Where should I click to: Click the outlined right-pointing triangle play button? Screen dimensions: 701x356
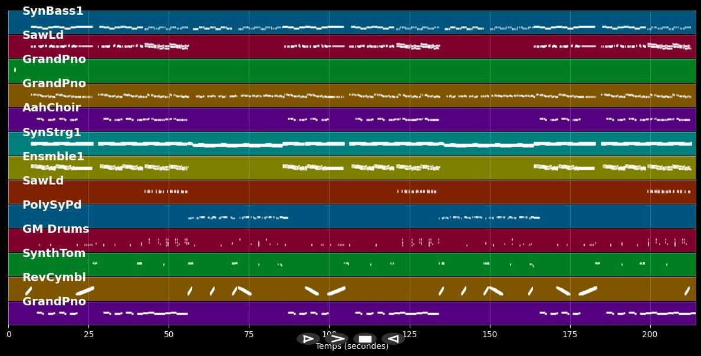tap(308, 339)
